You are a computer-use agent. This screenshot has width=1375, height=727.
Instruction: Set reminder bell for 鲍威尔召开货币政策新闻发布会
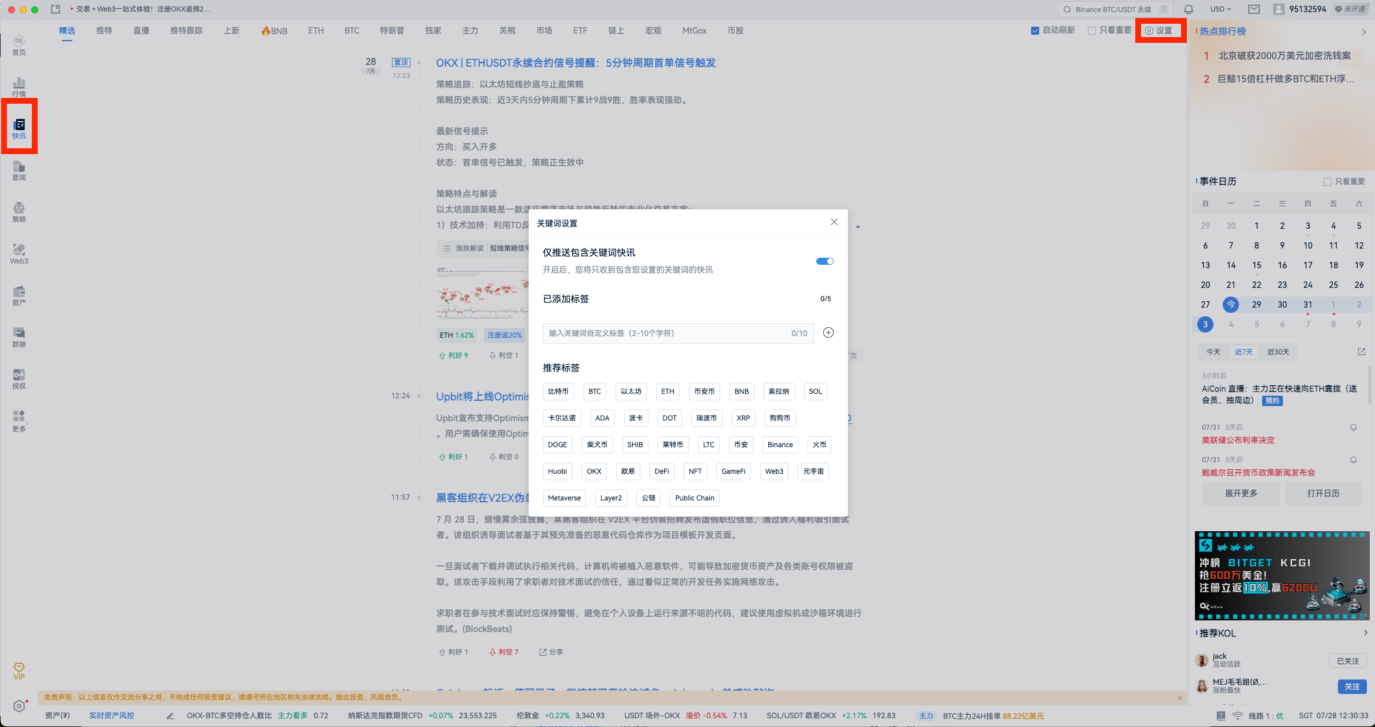1354,460
